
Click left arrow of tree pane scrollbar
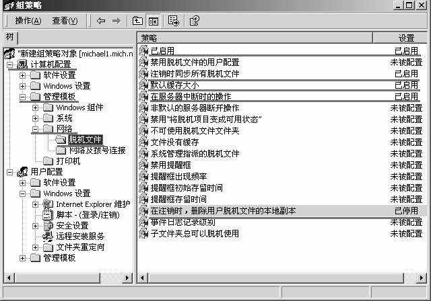pos(9,278)
